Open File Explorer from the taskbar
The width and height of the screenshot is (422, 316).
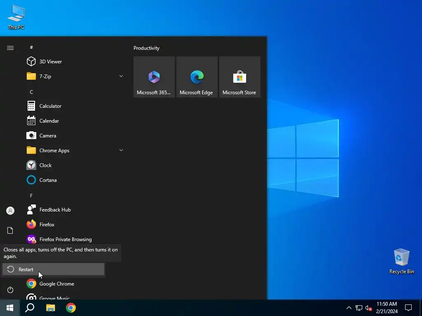(x=50, y=308)
